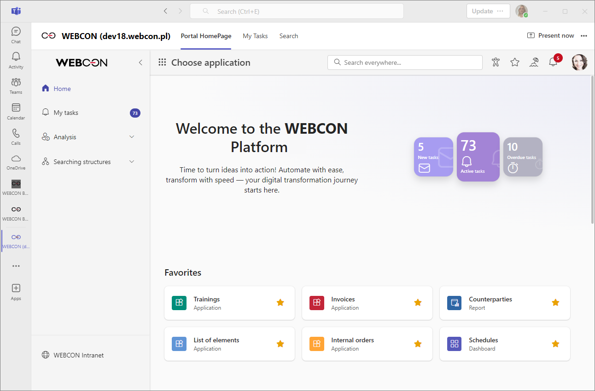The width and height of the screenshot is (595, 391).
Task: Open the Teams profile picture in the title bar
Action: (x=521, y=11)
